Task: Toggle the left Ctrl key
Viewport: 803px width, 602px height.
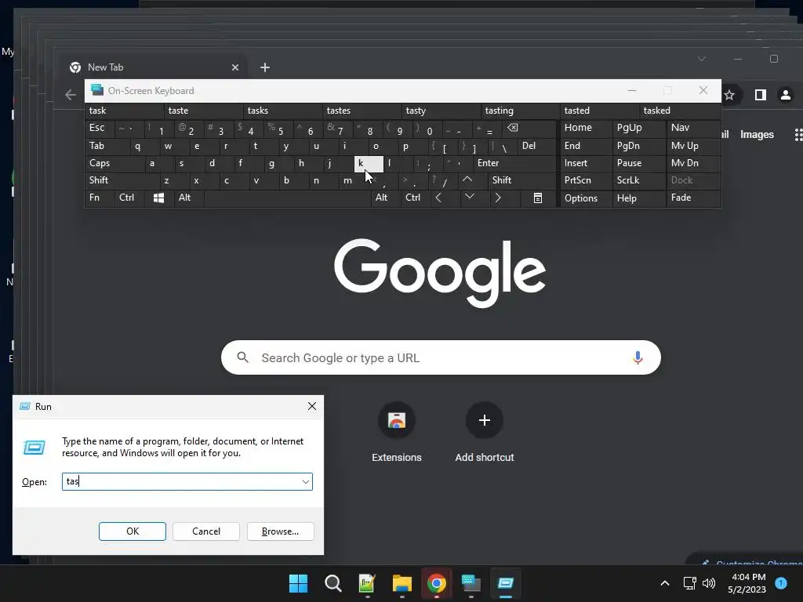Action: (x=129, y=198)
